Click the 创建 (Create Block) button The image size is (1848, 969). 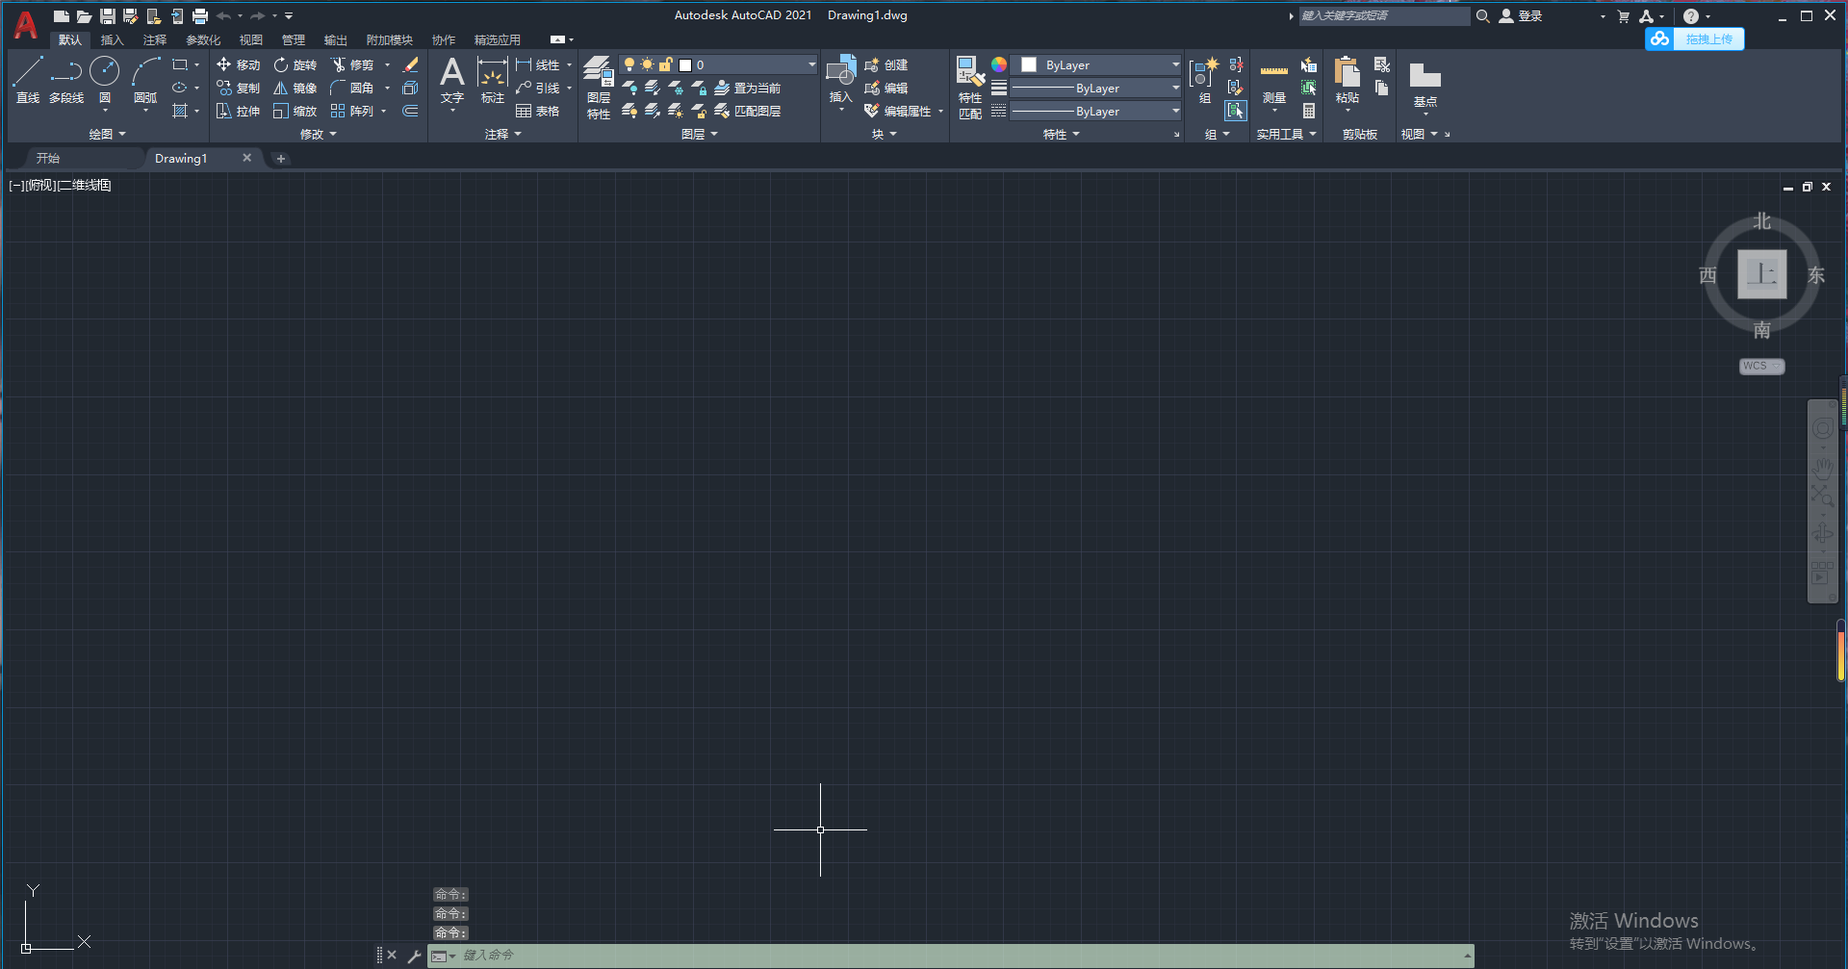click(x=886, y=64)
